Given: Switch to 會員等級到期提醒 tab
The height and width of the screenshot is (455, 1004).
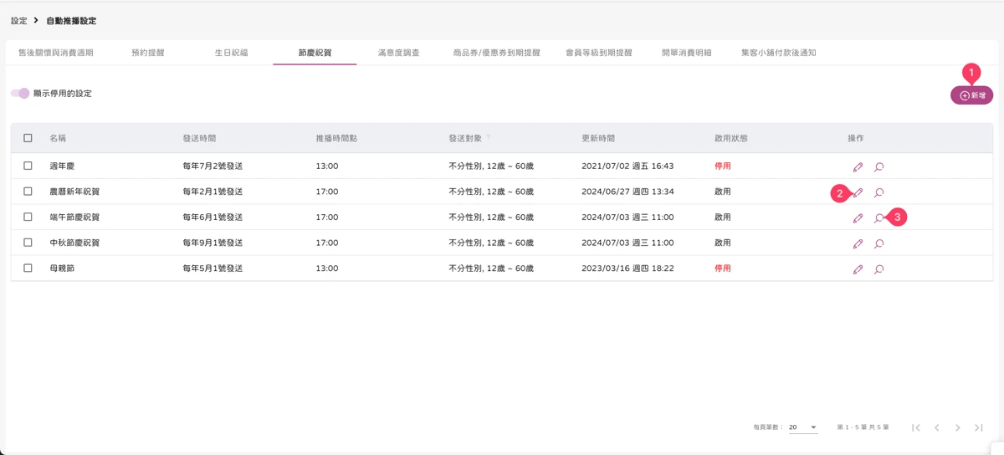Looking at the screenshot, I should point(599,53).
